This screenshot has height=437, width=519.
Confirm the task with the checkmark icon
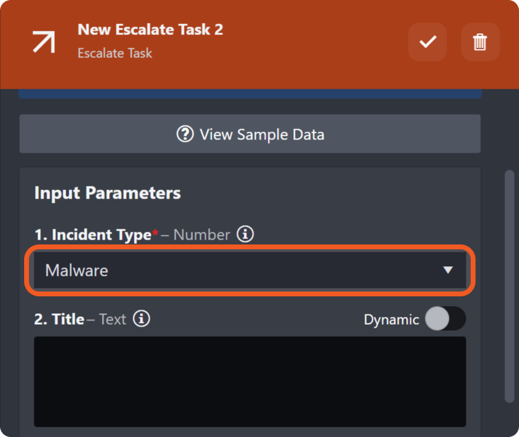(427, 42)
